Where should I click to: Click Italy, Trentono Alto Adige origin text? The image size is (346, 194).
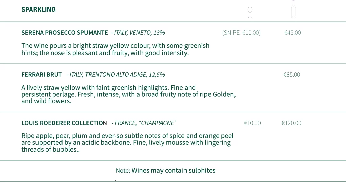click(117, 75)
